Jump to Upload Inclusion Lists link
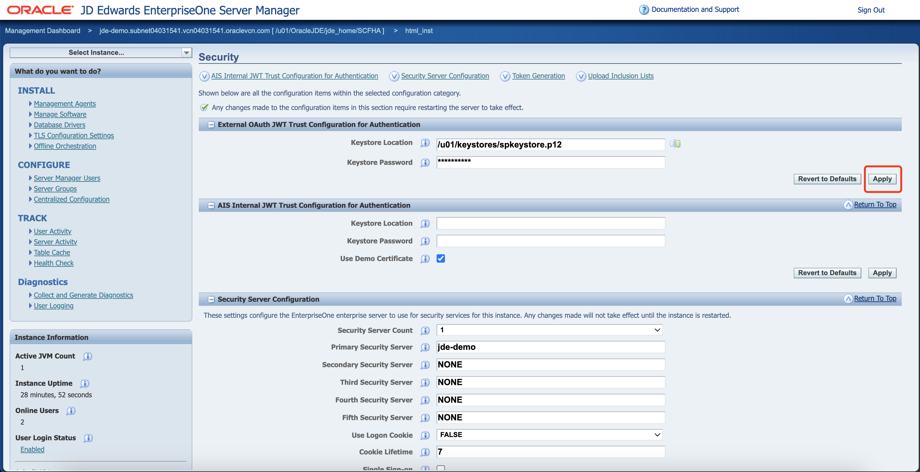This screenshot has height=472, width=920. tap(620, 76)
